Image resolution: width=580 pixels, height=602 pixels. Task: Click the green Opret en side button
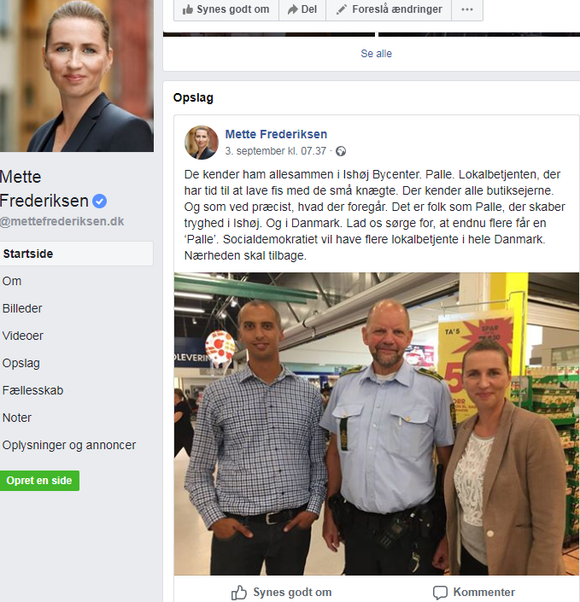pos(39,481)
